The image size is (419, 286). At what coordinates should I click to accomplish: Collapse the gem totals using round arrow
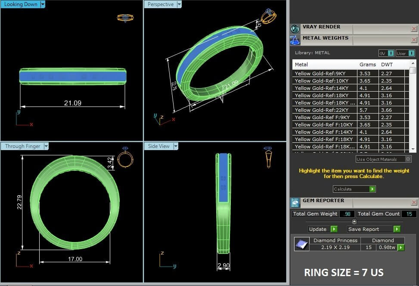(x=354, y=221)
